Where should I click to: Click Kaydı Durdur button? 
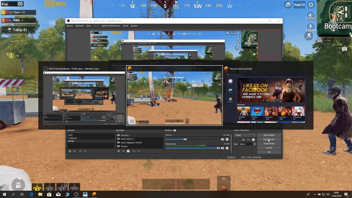pos(269,139)
